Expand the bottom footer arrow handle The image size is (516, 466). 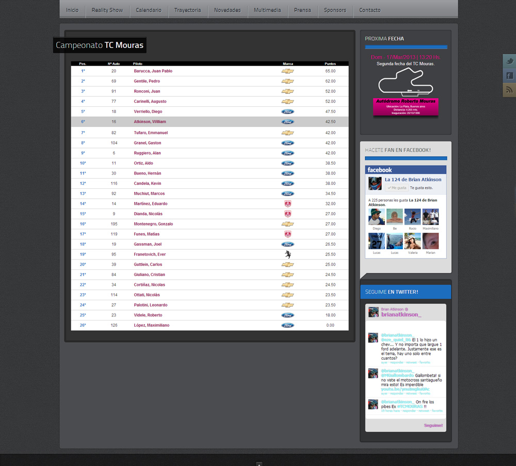pyautogui.click(x=259, y=463)
